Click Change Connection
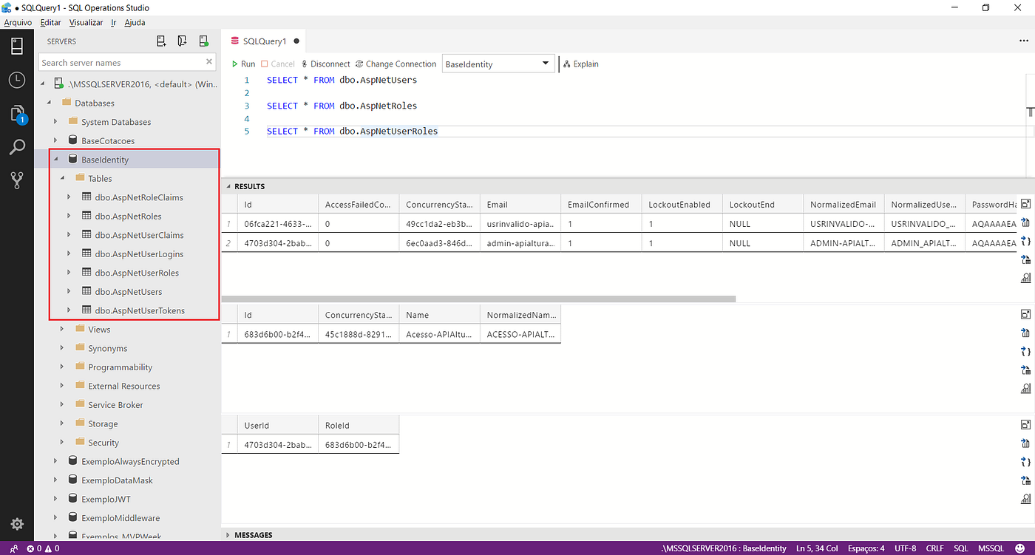Image resolution: width=1035 pixels, height=555 pixels. [x=396, y=64]
